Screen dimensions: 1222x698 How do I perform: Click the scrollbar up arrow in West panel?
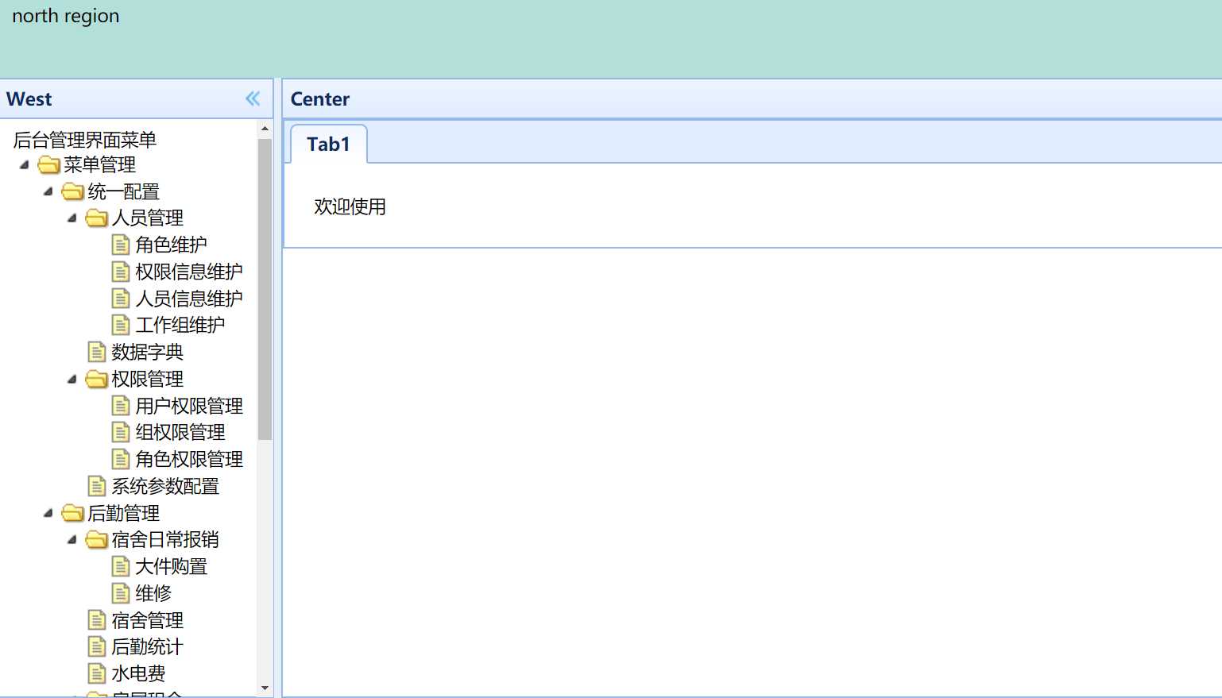(x=265, y=128)
